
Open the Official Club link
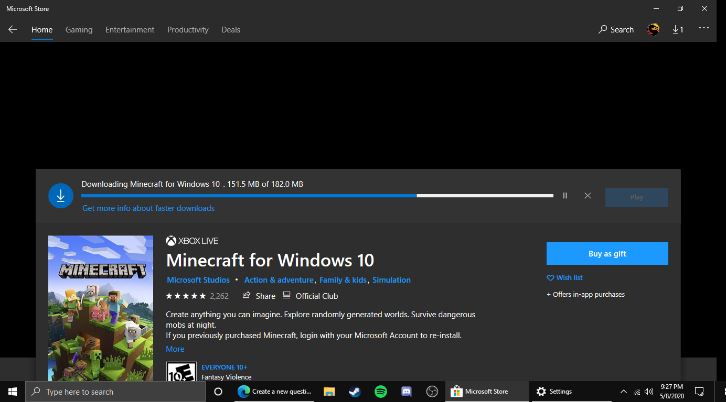(310, 296)
